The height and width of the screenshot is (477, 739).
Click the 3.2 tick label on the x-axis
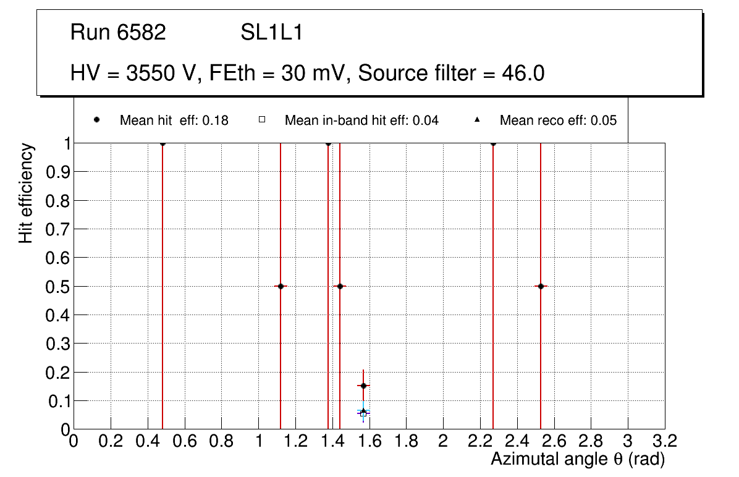coord(664,441)
